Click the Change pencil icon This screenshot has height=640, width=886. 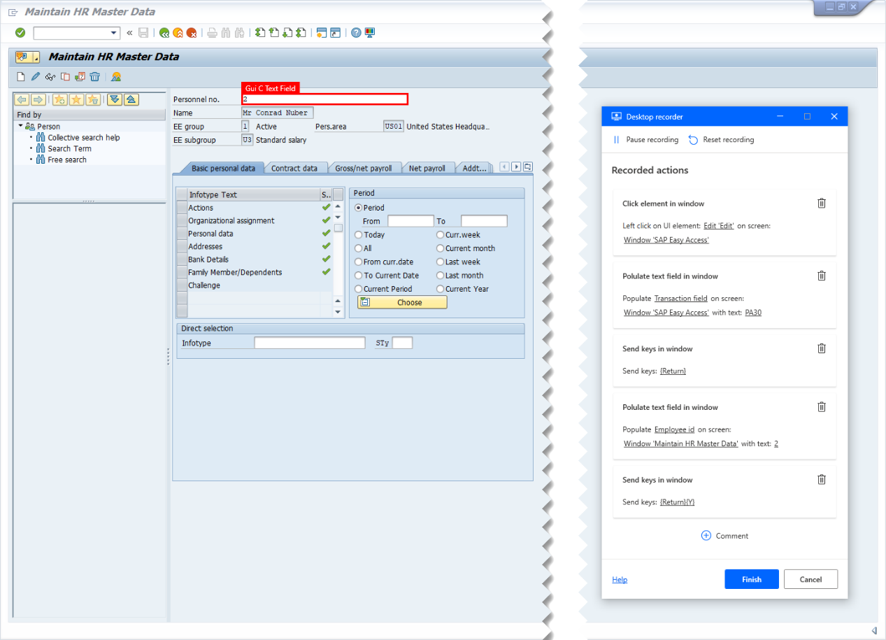[x=36, y=77]
